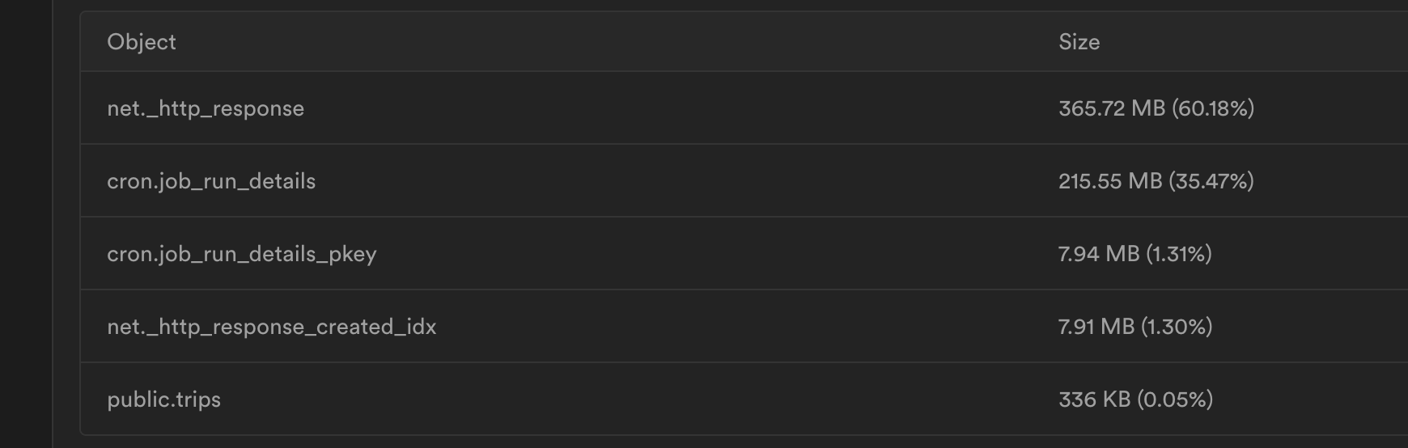Click the Size column header

(1079, 42)
